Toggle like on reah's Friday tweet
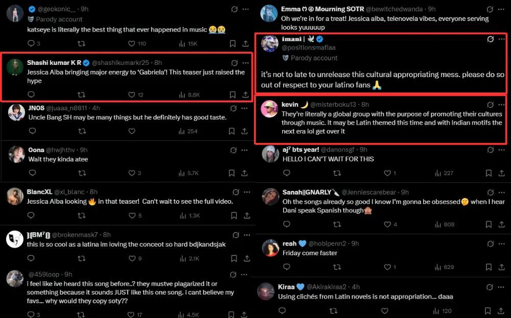The image size is (511, 318). [x=387, y=267]
